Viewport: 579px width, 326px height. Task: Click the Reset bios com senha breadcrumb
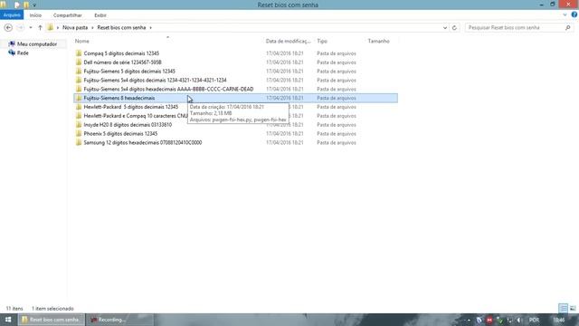pos(121,28)
